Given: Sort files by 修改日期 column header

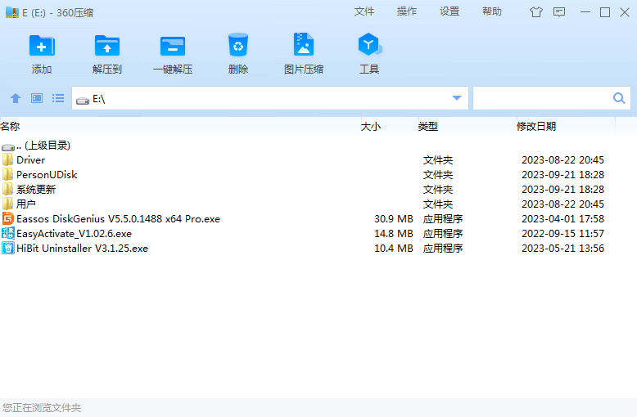Looking at the screenshot, I should click(535, 127).
